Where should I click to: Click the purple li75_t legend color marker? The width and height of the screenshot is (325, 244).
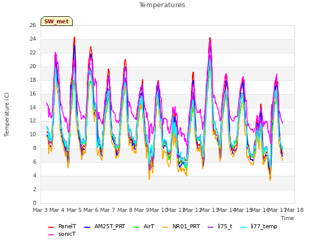tap(211, 227)
